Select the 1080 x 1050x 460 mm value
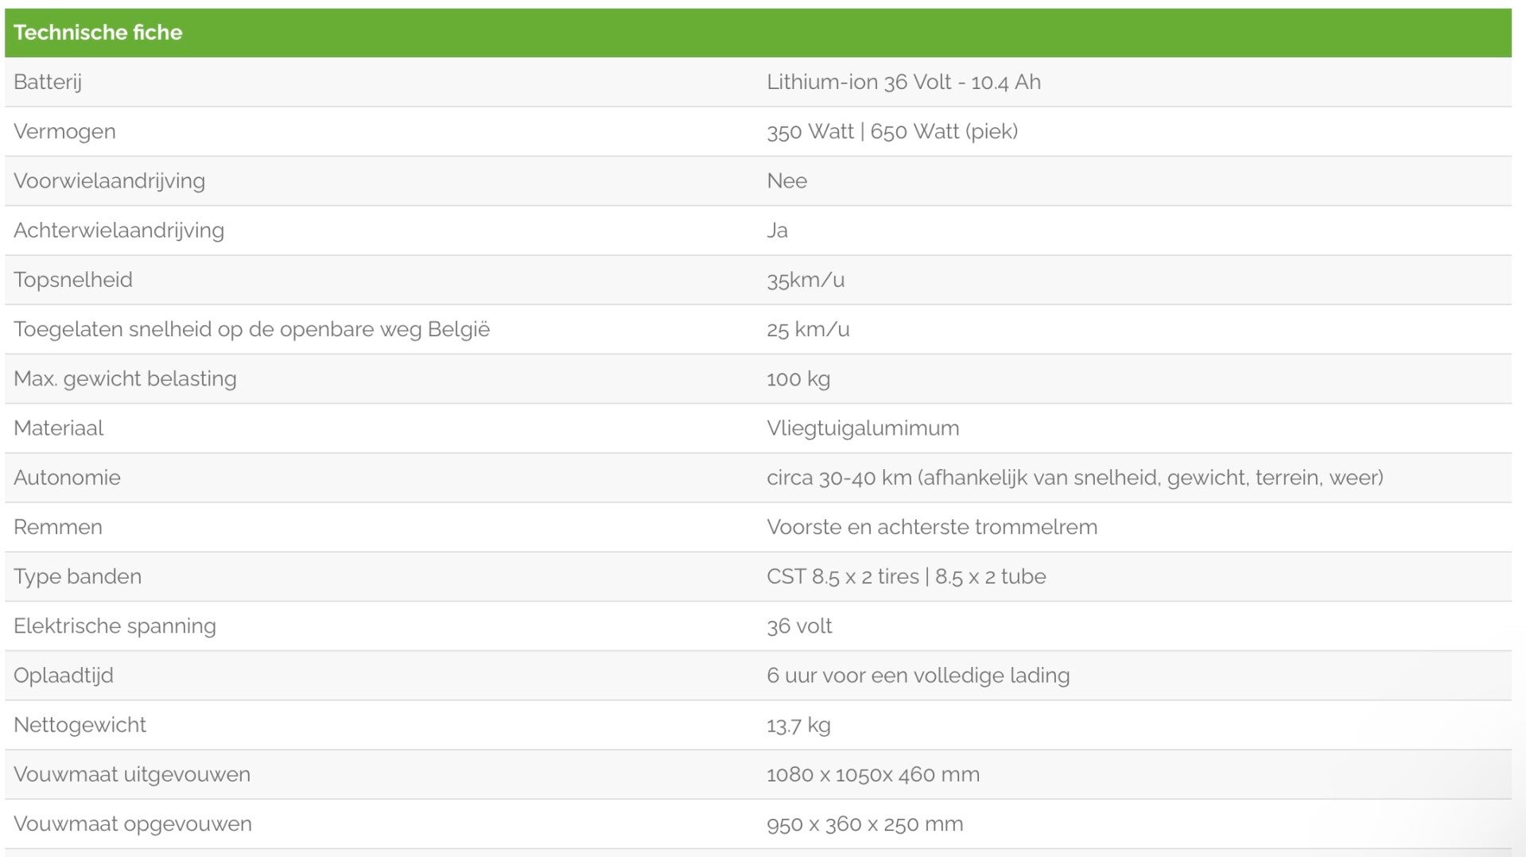The image size is (1526, 857). (872, 774)
